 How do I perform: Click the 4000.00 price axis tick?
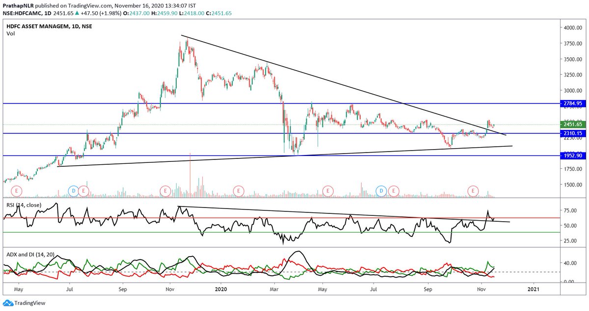(x=574, y=28)
